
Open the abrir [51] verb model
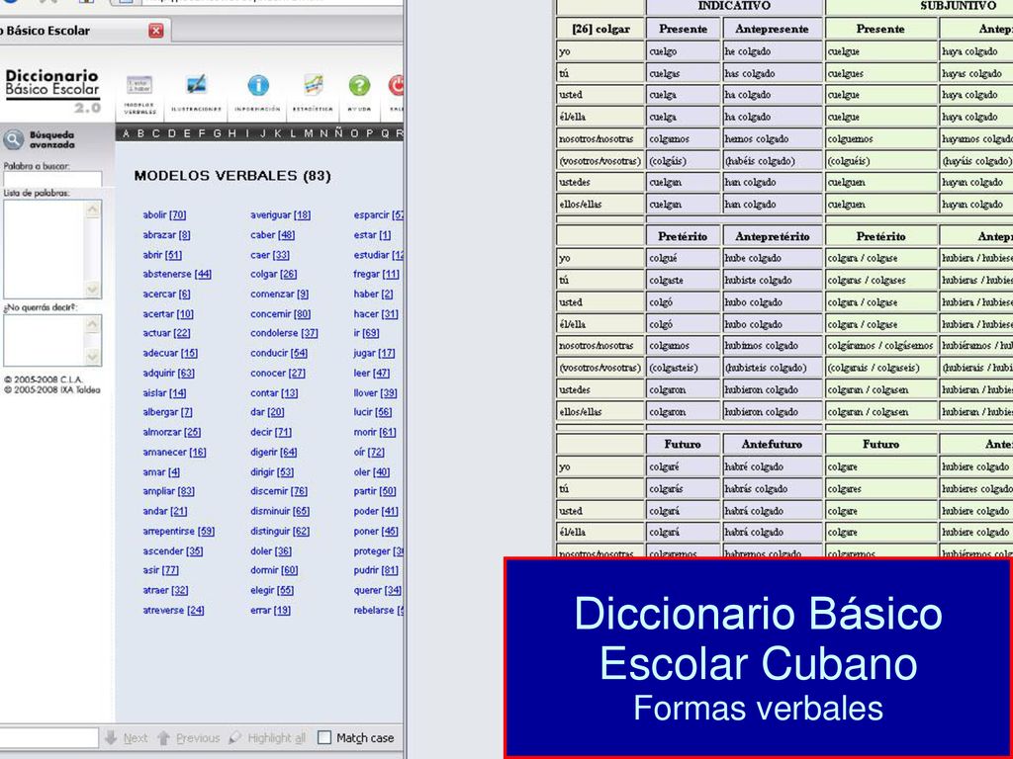(x=162, y=255)
